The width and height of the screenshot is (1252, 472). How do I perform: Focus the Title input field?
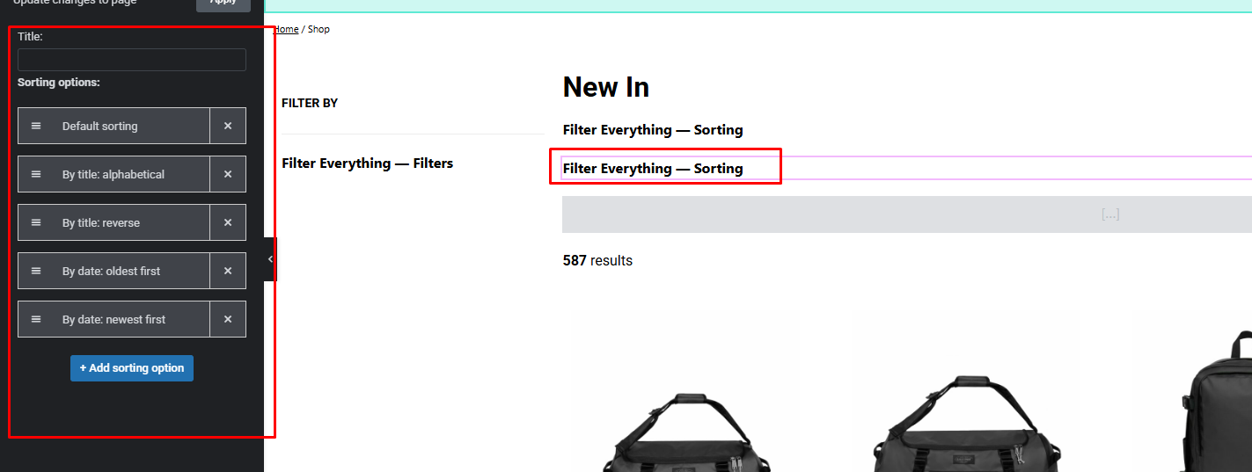pos(132,60)
